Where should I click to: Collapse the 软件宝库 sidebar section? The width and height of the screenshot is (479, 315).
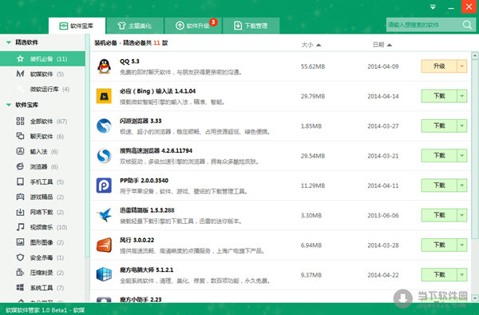(x=9, y=105)
